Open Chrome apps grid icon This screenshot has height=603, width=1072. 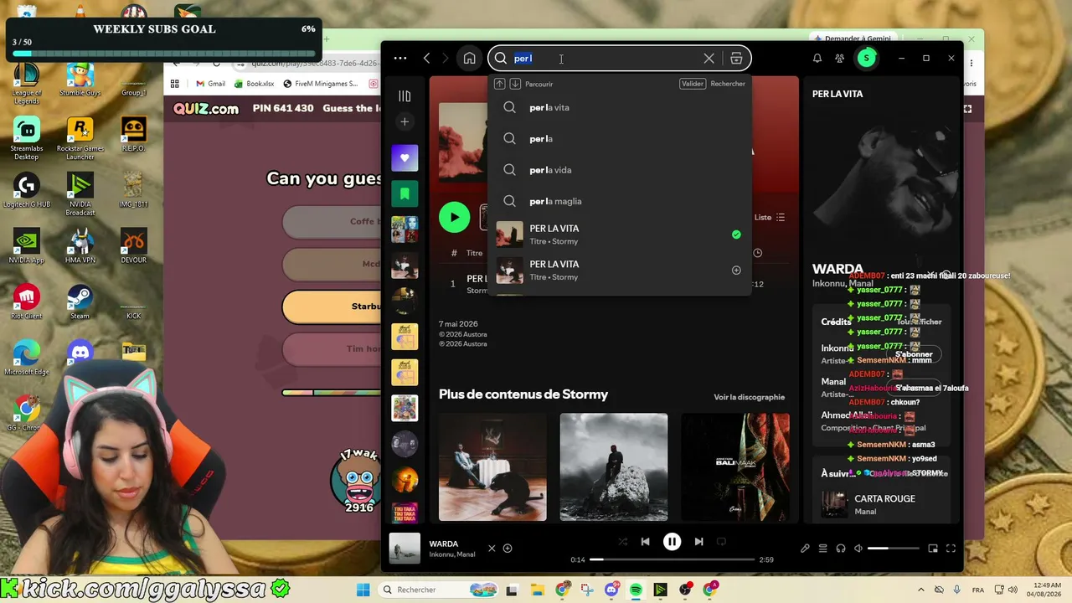(175, 84)
